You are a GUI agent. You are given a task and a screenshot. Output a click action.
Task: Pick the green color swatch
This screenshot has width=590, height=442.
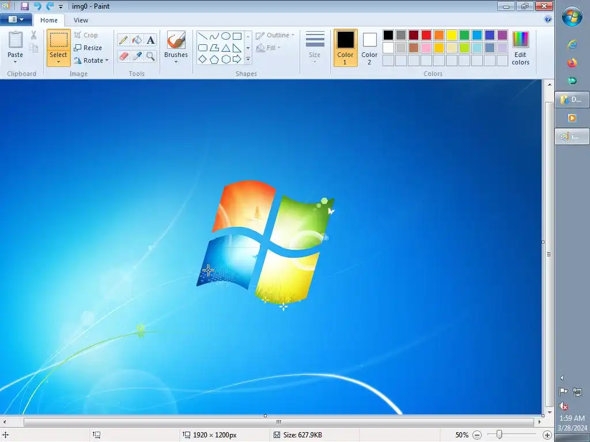(464, 35)
